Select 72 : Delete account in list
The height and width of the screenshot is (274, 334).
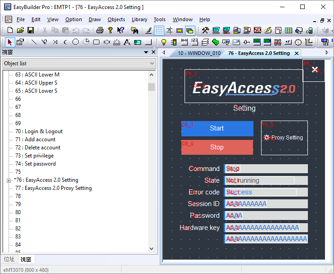point(38,148)
